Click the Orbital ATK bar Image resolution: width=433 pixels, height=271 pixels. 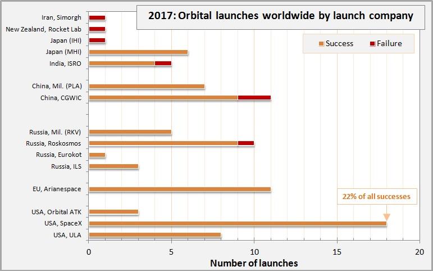(x=113, y=212)
